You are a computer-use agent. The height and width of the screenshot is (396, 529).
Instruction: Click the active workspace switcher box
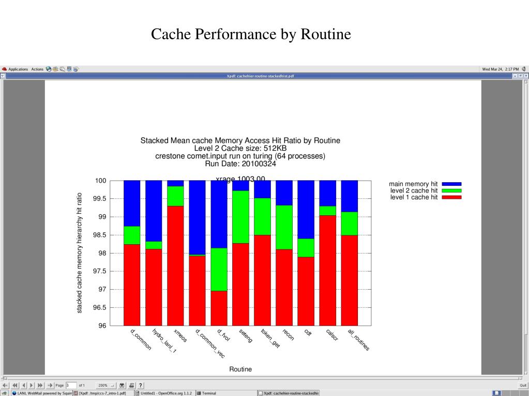(x=496, y=393)
